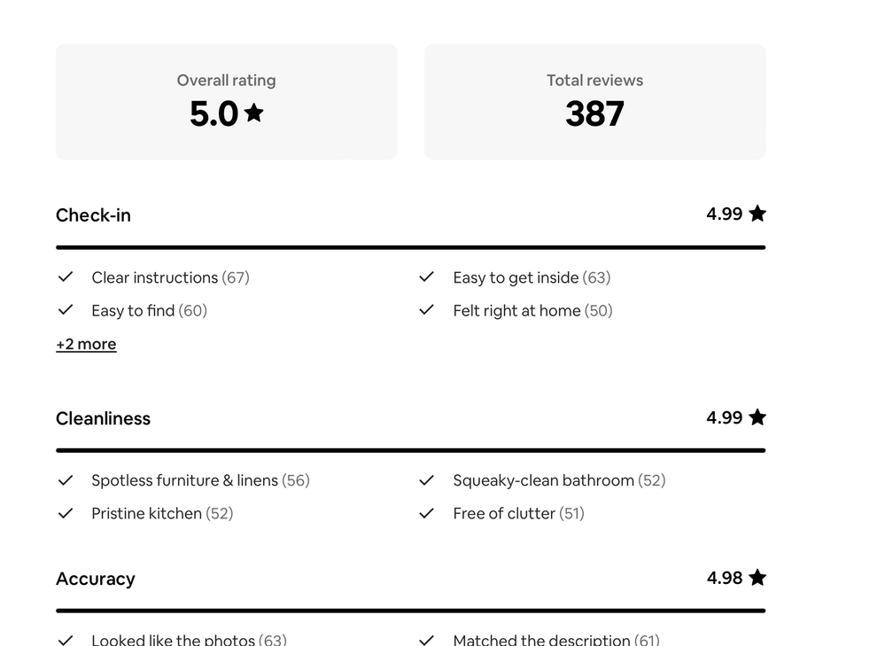885x646 pixels.
Task: Click the star beside the 5.0 overall rating
Action: click(254, 113)
